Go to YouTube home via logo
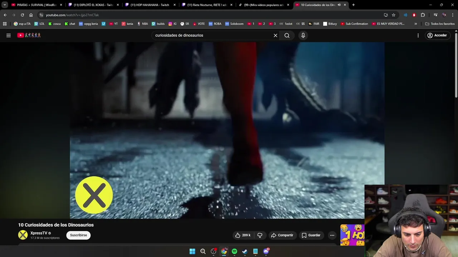Screen dimensions: 458x257 [x=29, y=35]
